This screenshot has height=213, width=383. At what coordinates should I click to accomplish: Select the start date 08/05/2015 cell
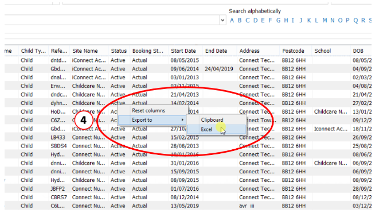tap(185, 60)
